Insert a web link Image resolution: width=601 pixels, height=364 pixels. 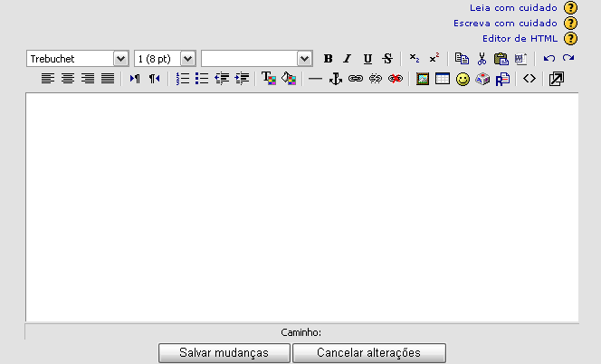(356, 79)
